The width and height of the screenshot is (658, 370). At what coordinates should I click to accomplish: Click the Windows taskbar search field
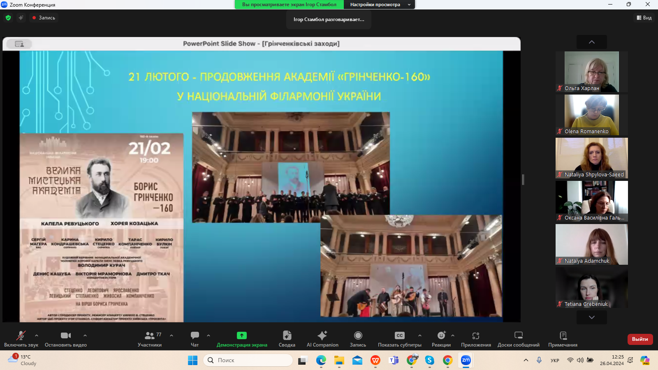point(248,360)
